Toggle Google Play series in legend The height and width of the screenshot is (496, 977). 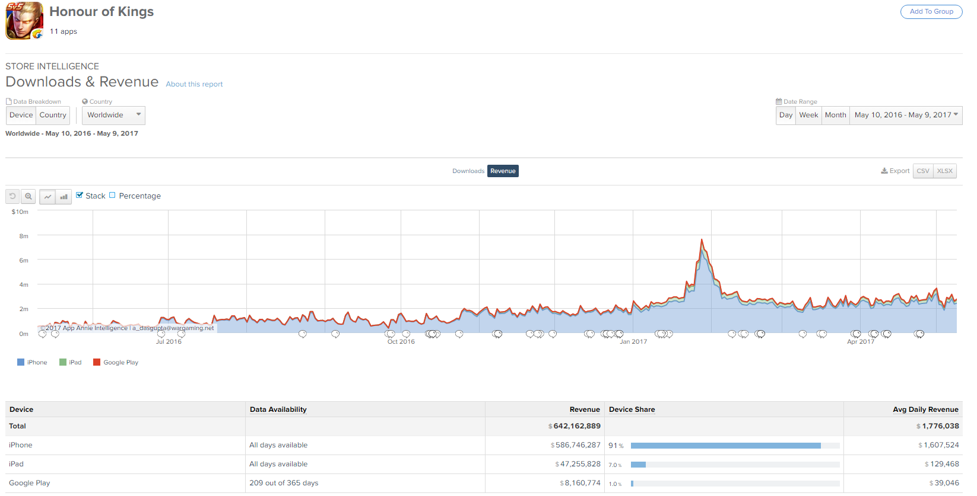pyautogui.click(x=116, y=362)
